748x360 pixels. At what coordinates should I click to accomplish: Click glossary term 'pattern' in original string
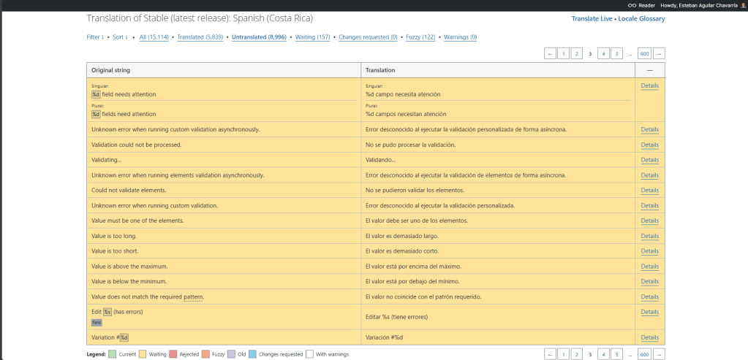point(193,297)
